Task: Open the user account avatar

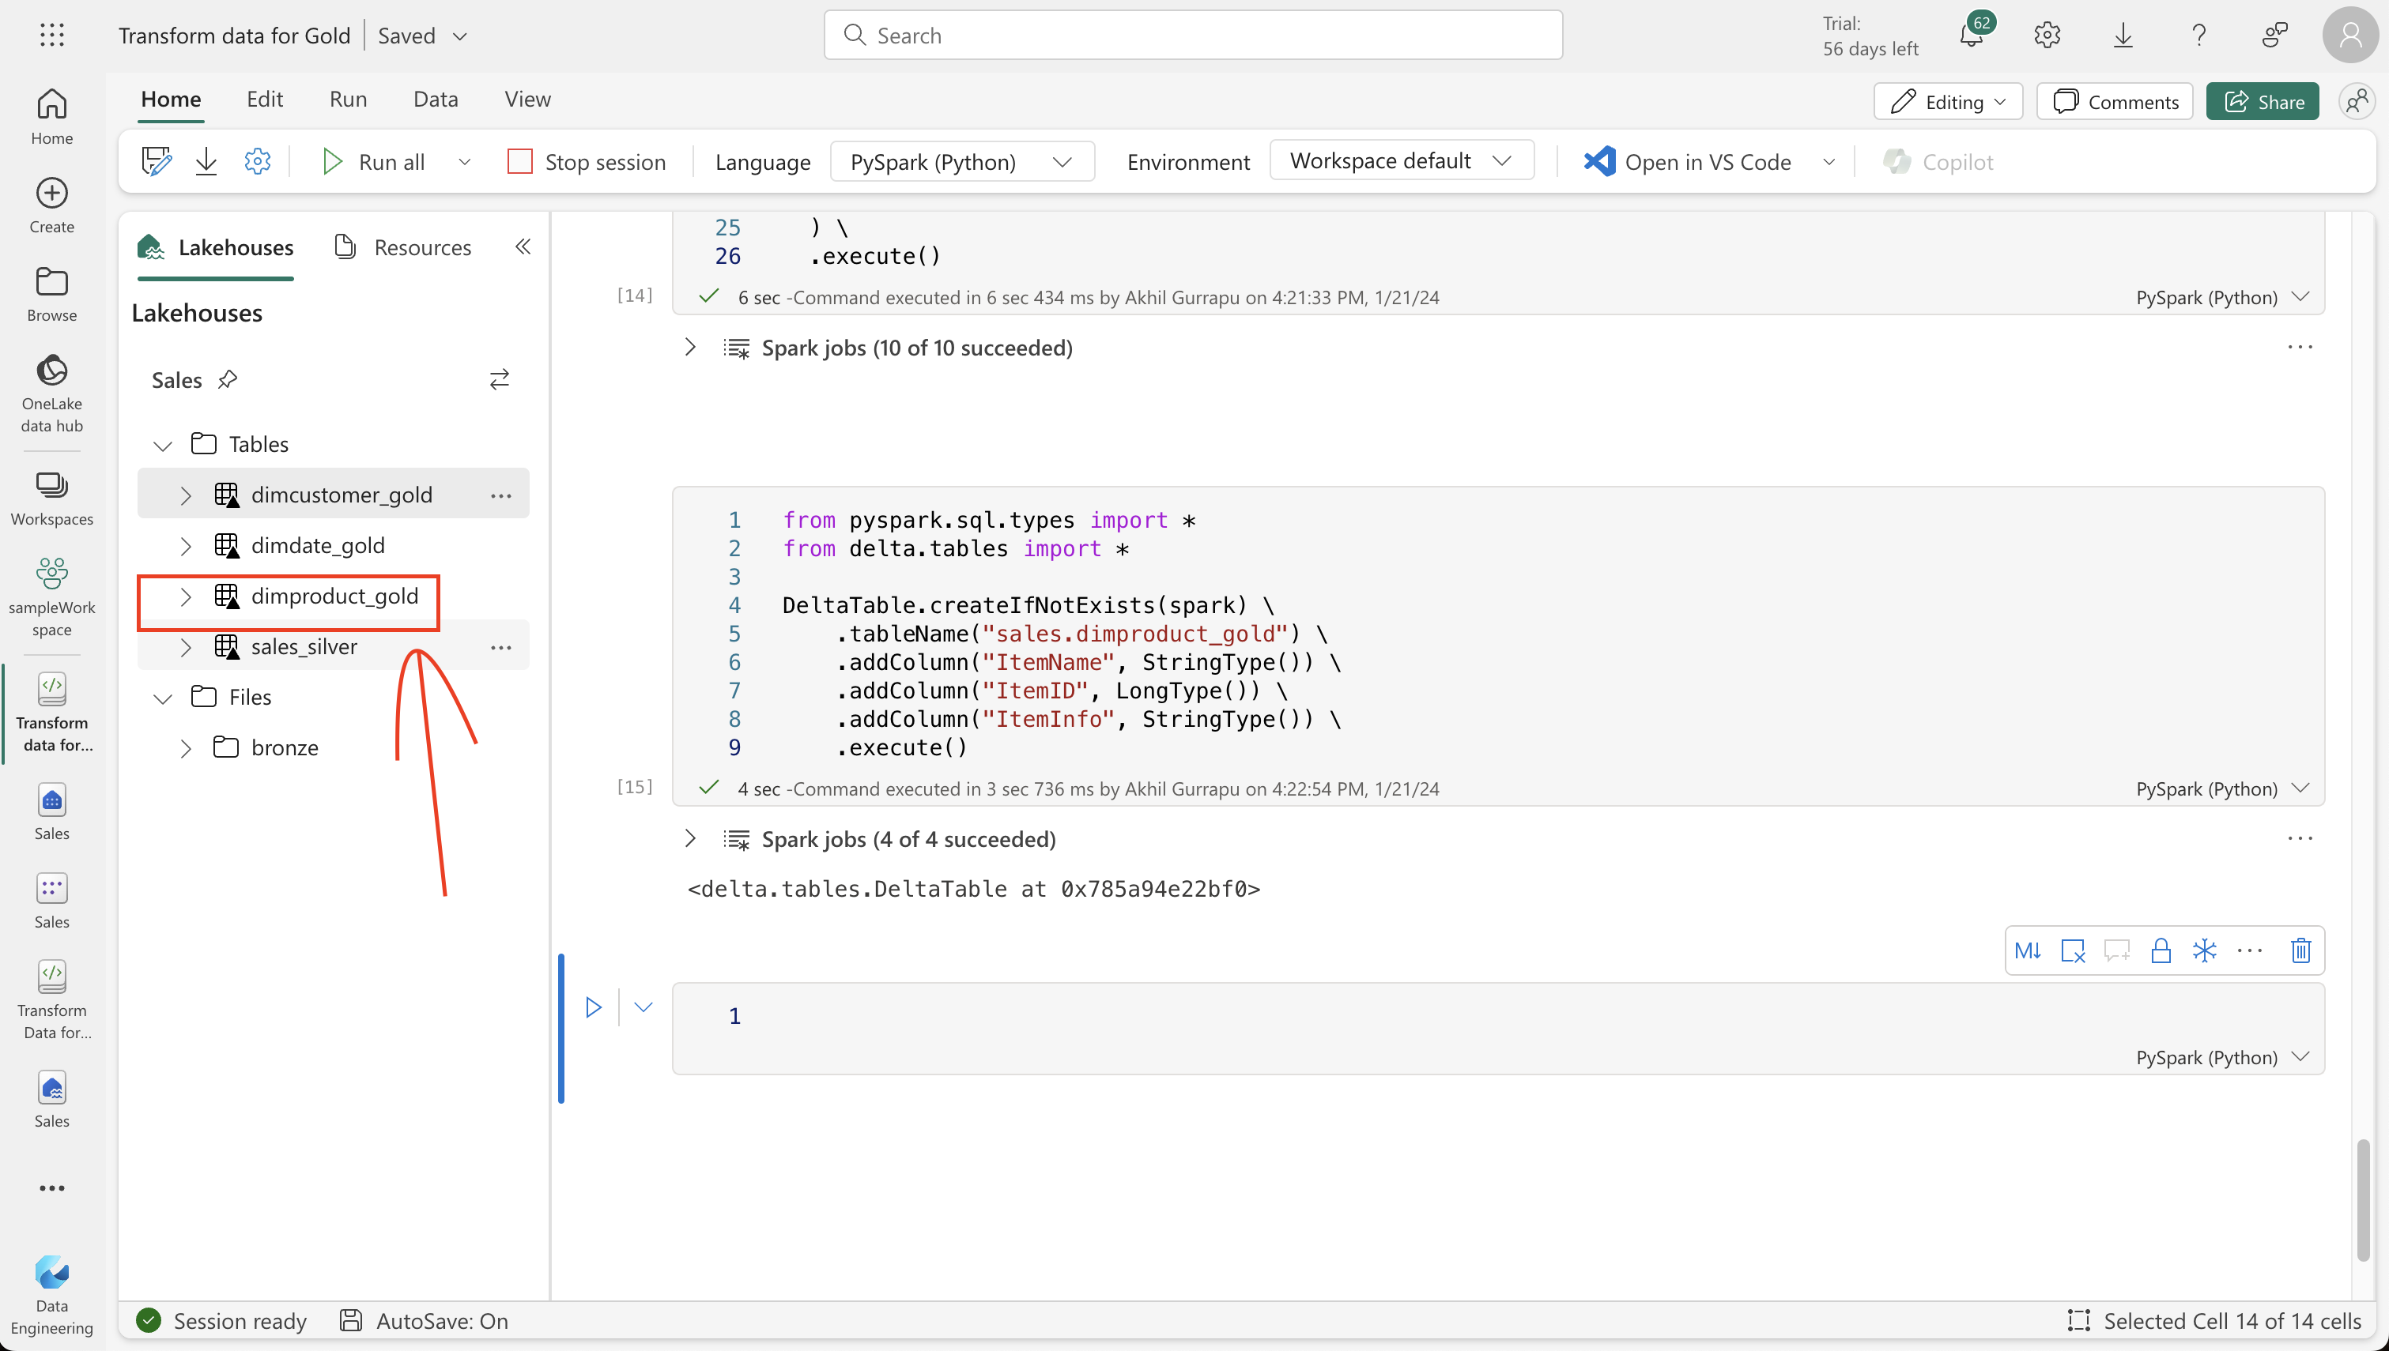Action: coord(2350,36)
